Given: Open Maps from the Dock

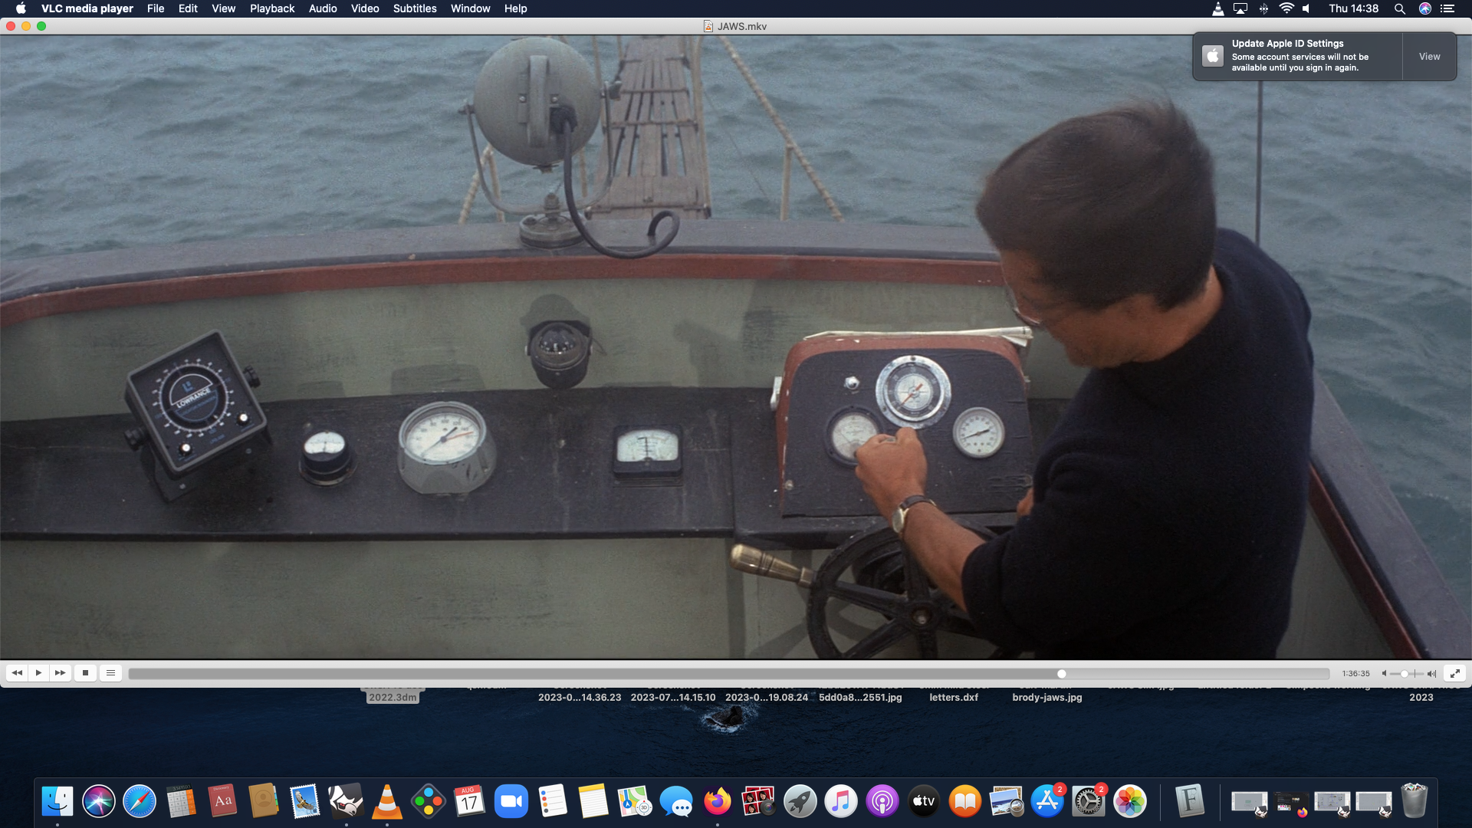Looking at the screenshot, I should 635,802.
